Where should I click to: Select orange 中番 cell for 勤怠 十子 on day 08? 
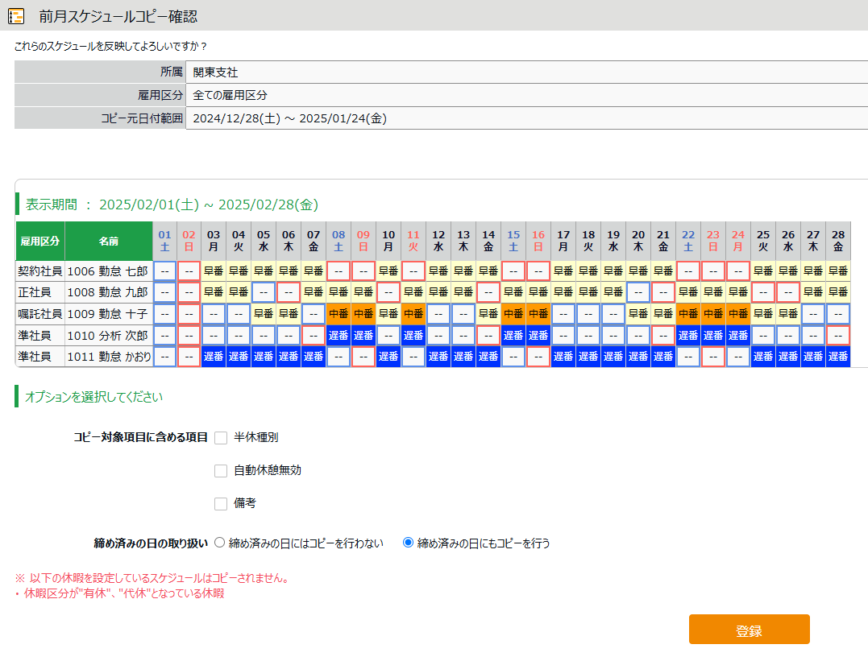click(338, 314)
